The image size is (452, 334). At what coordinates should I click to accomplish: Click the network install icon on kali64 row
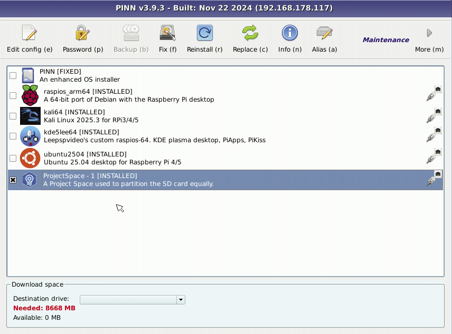pos(434,116)
